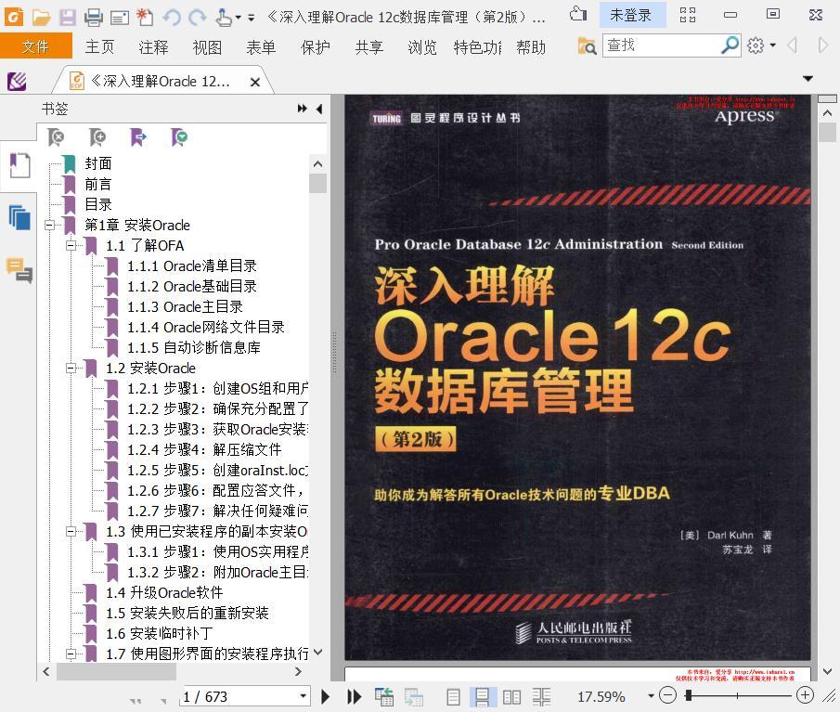Click the print icon in quick toolbar
This screenshot has height=712, width=840.
click(93, 17)
